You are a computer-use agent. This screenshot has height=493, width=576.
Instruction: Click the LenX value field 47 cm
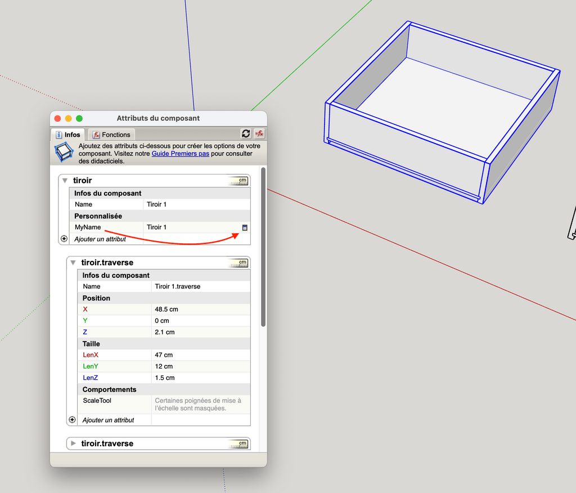(x=200, y=355)
